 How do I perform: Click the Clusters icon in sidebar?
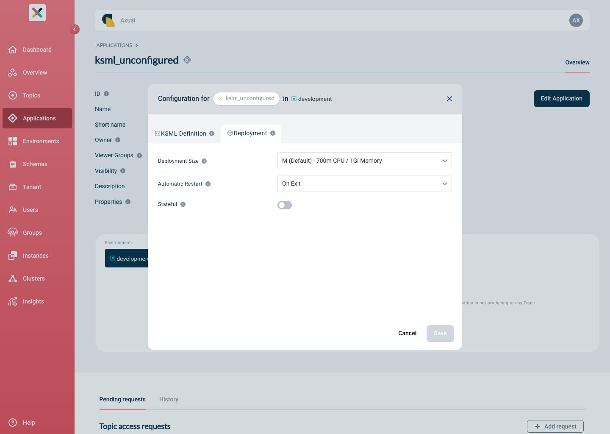pyautogui.click(x=13, y=278)
